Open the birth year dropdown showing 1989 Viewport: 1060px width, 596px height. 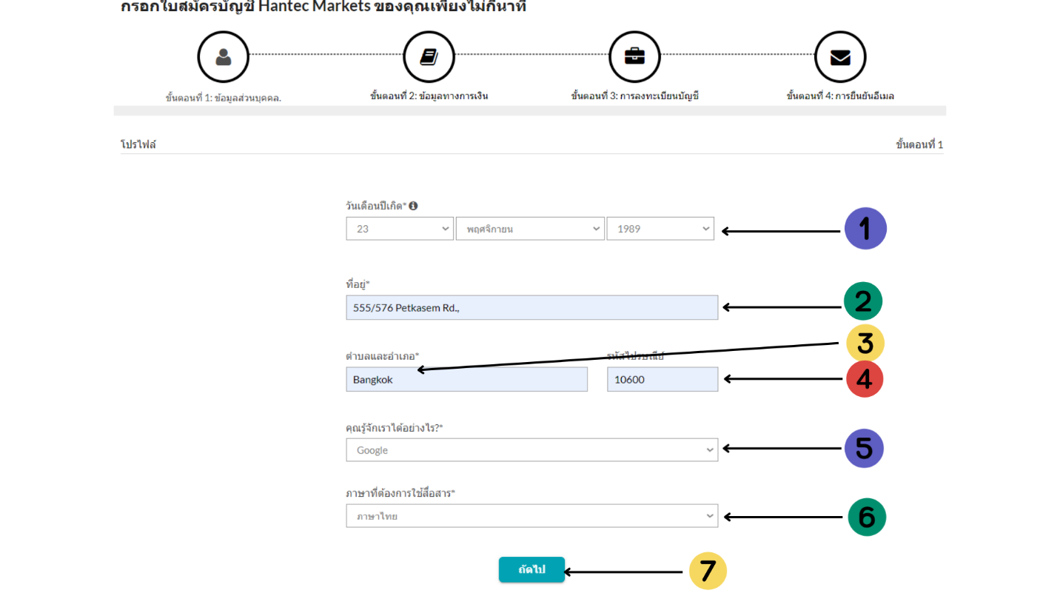(x=660, y=229)
